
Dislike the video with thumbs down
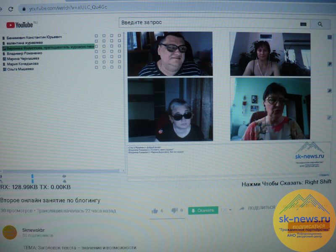click(175, 210)
